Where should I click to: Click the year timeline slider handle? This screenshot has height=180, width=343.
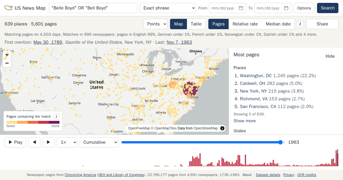click(x=280, y=142)
